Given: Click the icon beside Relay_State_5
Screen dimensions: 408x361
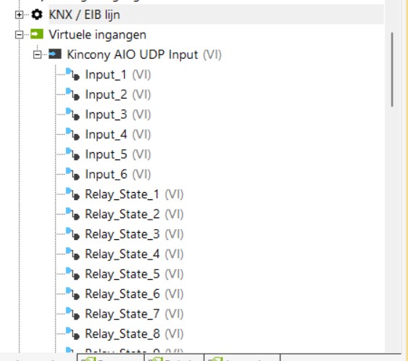Looking at the screenshot, I should [72, 274].
